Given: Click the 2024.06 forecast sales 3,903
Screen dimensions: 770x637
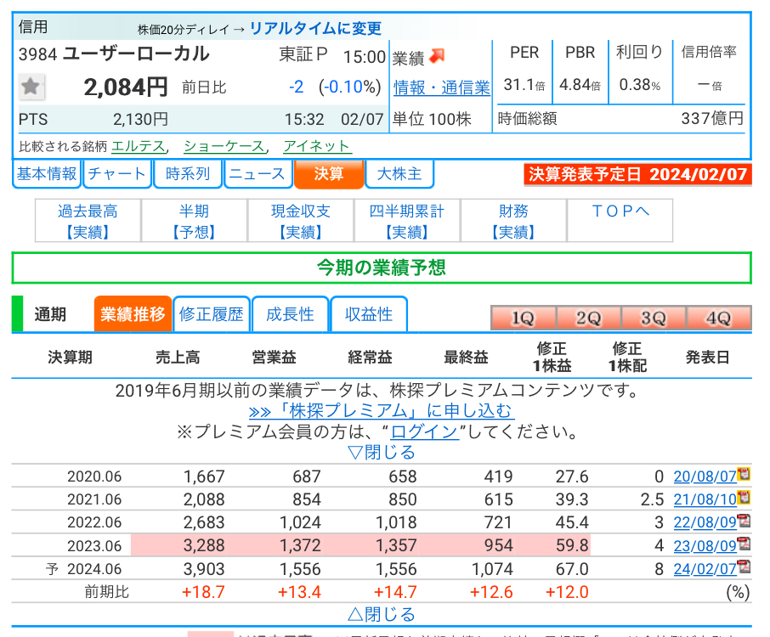Looking at the screenshot, I should [204, 569].
